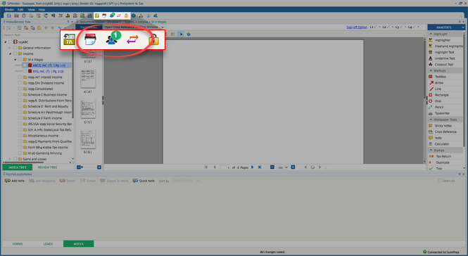
Task: Click the padlock icon in the toolbar
Action: tap(126, 15)
